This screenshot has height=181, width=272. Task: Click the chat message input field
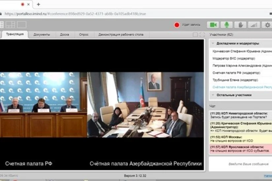click(x=241, y=164)
